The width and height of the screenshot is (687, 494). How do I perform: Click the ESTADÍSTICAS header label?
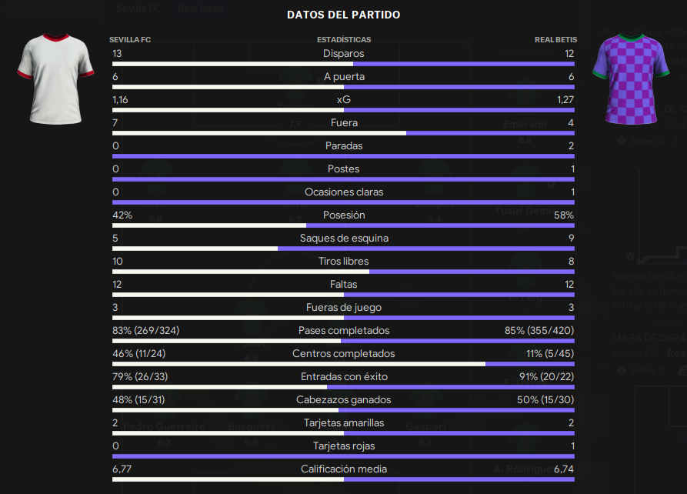344,39
